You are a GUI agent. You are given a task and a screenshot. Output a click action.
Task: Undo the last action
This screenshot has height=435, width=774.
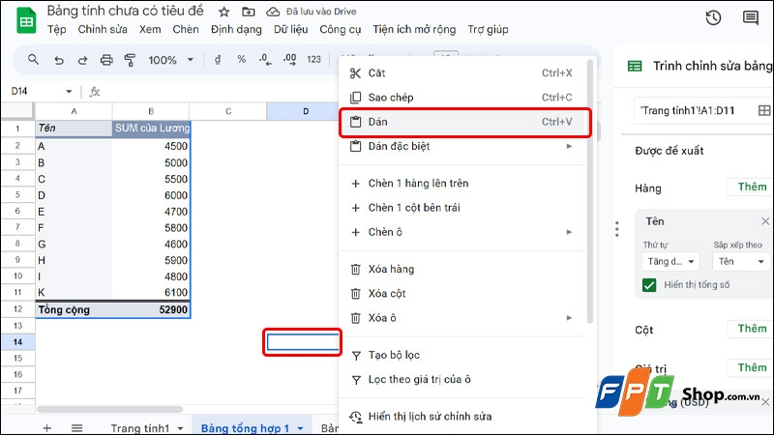click(x=59, y=60)
